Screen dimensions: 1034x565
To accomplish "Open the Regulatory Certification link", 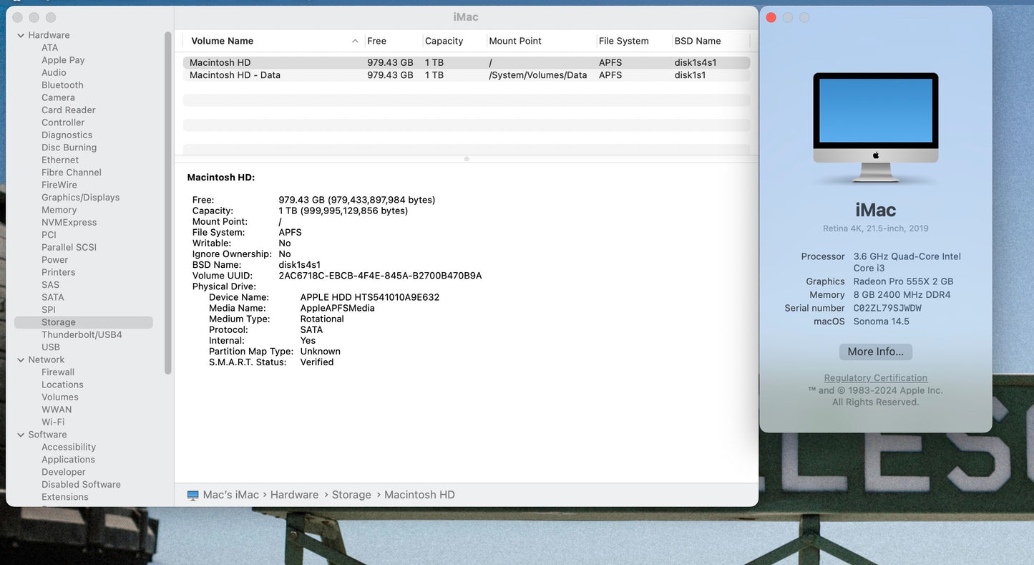I will pyautogui.click(x=875, y=377).
